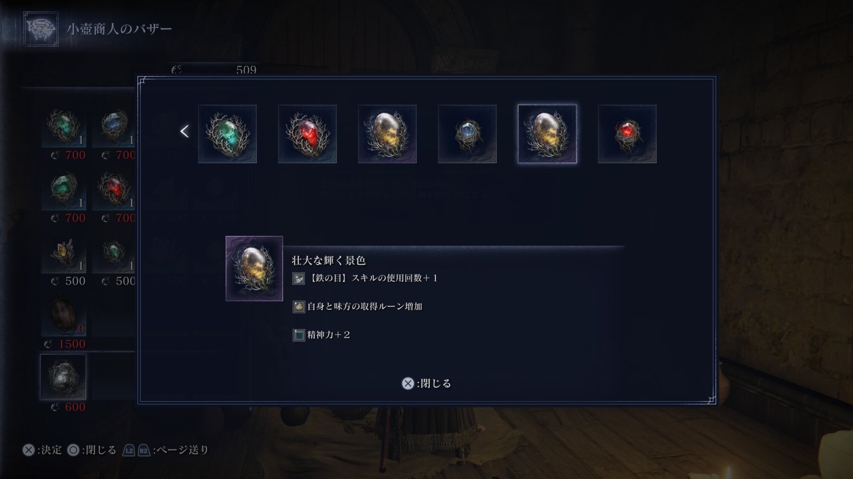The height and width of the screenshot is (479, 853).
Task: Click the circle 閉じる prompt in footer
Action: [92, 450]
